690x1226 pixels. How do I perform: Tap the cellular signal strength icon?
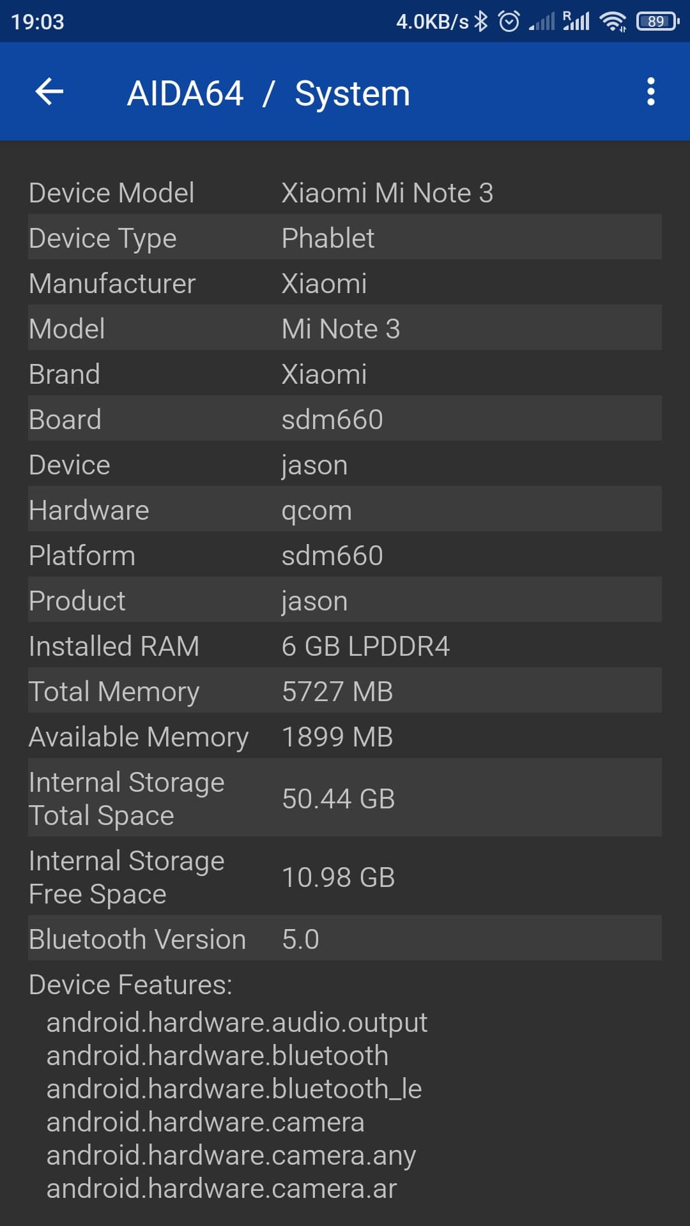542,20
